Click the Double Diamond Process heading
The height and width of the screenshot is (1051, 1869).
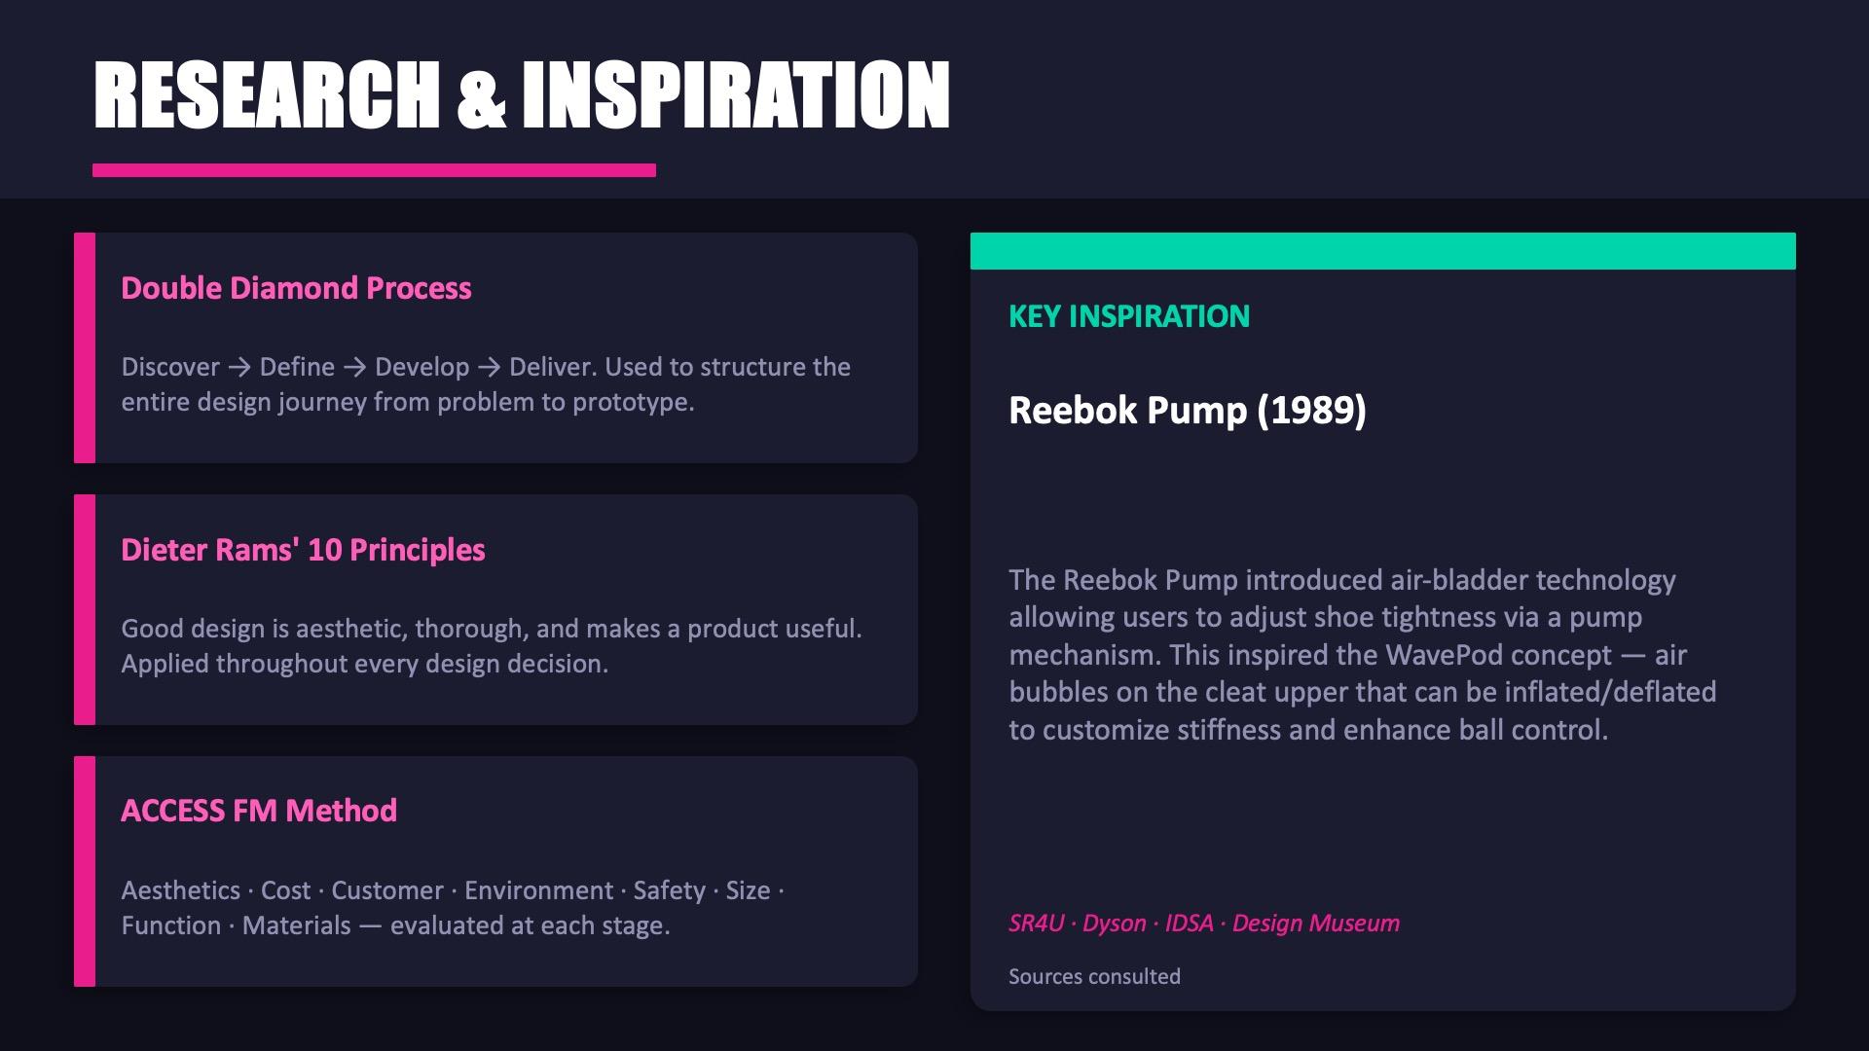296,288
